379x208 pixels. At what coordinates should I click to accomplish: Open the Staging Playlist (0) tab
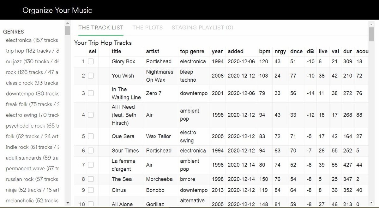pos(202,28)
